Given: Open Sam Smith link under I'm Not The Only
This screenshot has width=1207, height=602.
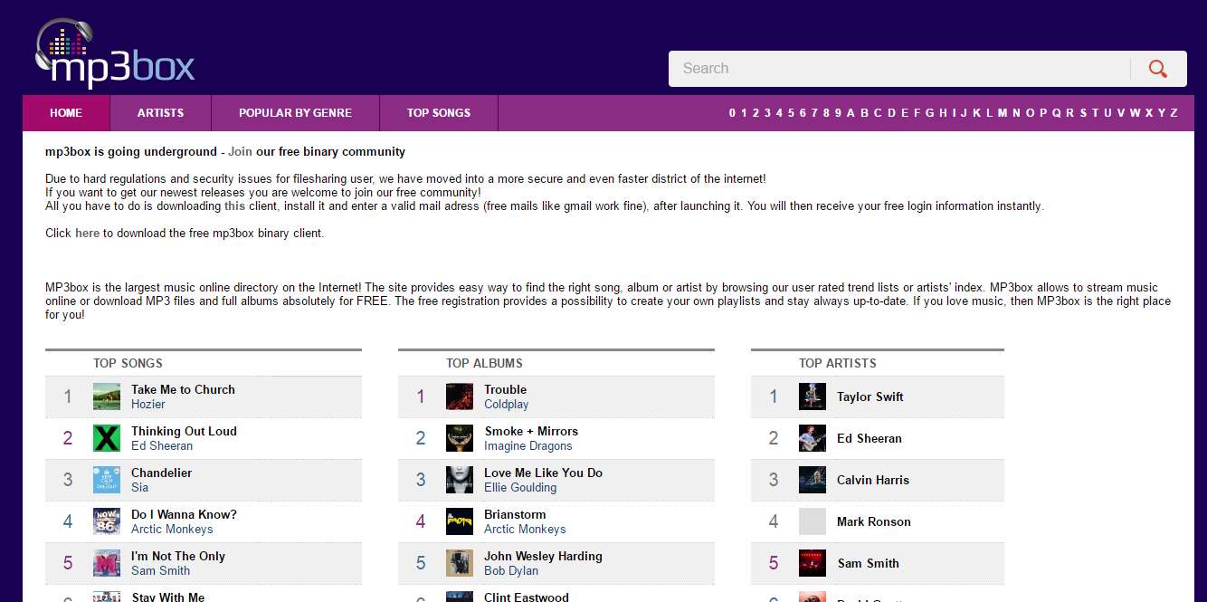Looking at the screenshot, I should (x=160, y=571).
